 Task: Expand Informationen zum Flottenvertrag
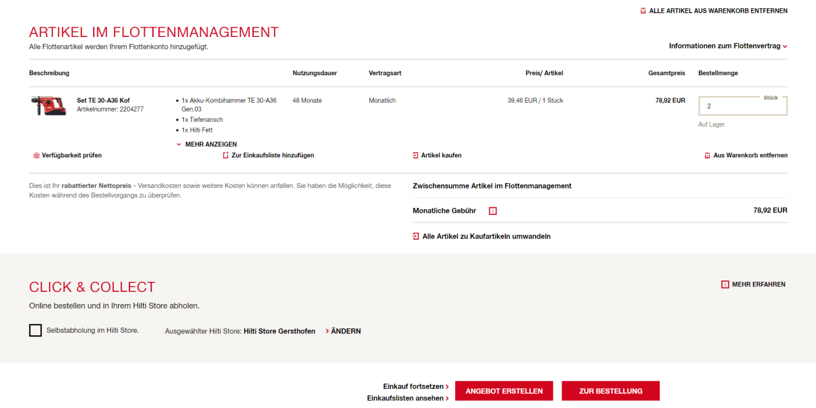[728, 46]
